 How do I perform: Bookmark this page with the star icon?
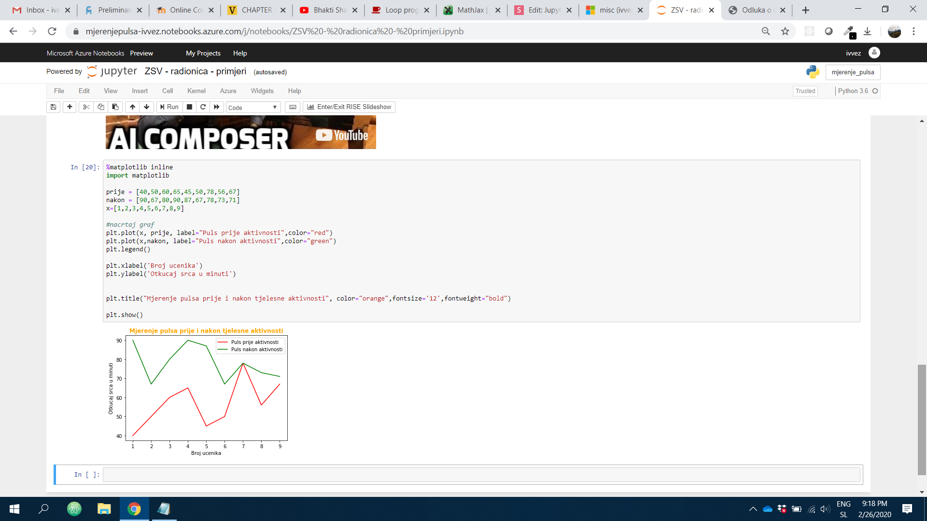785,31
